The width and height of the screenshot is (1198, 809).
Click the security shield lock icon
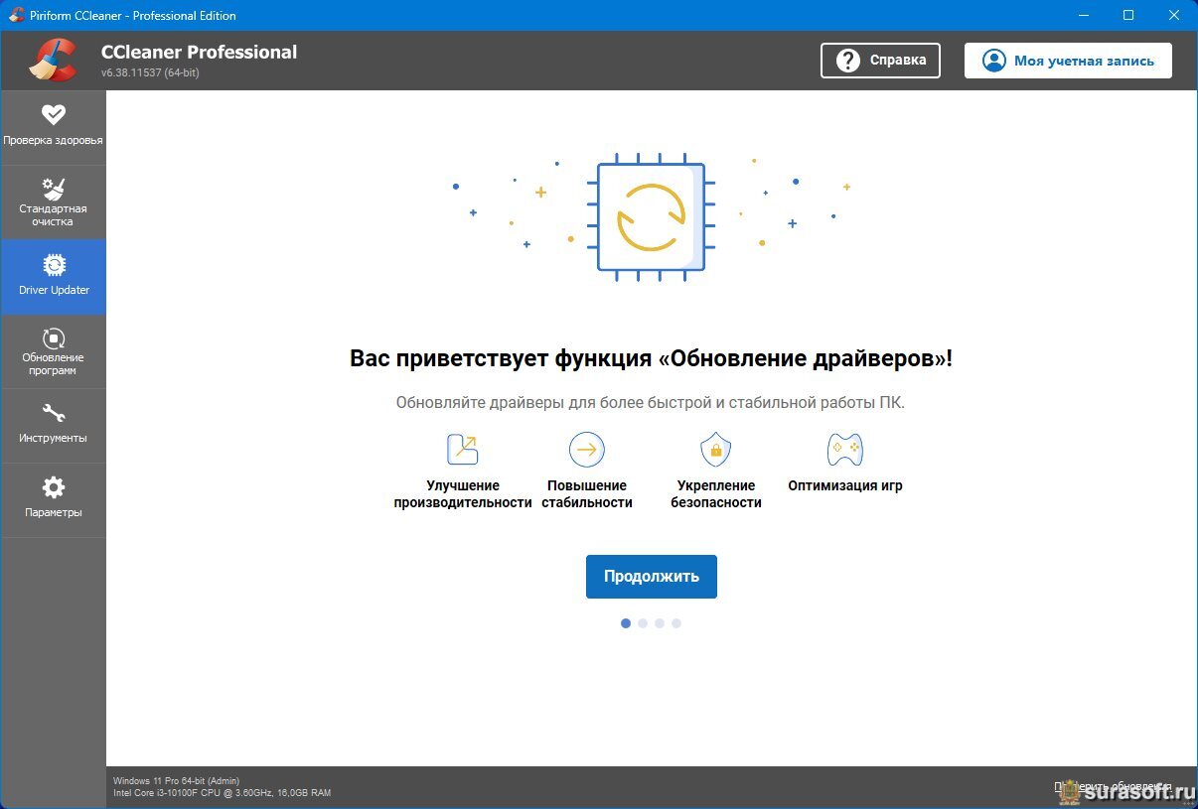715,450
